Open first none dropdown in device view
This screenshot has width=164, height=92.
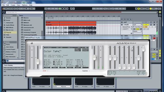point(36,87)
